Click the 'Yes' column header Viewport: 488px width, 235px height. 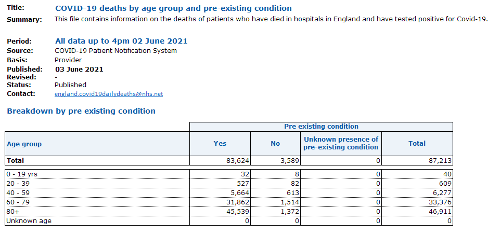tap(220, 144)
